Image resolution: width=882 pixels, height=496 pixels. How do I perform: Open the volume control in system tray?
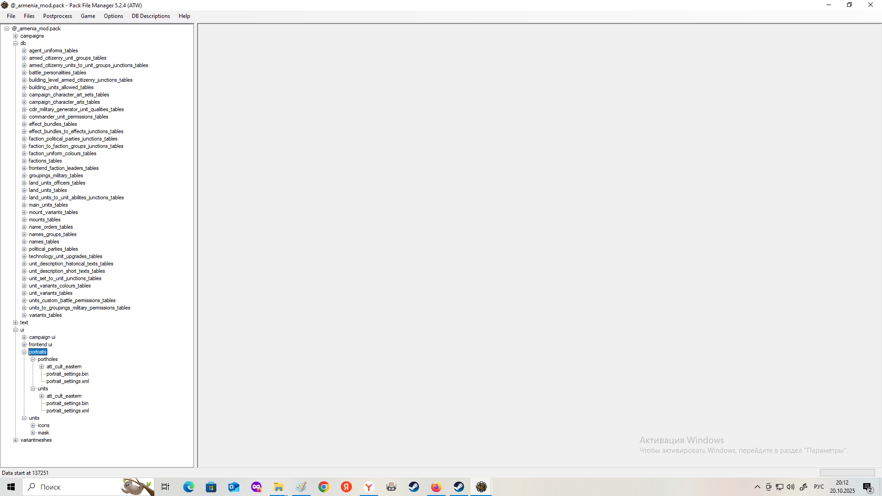791,487
